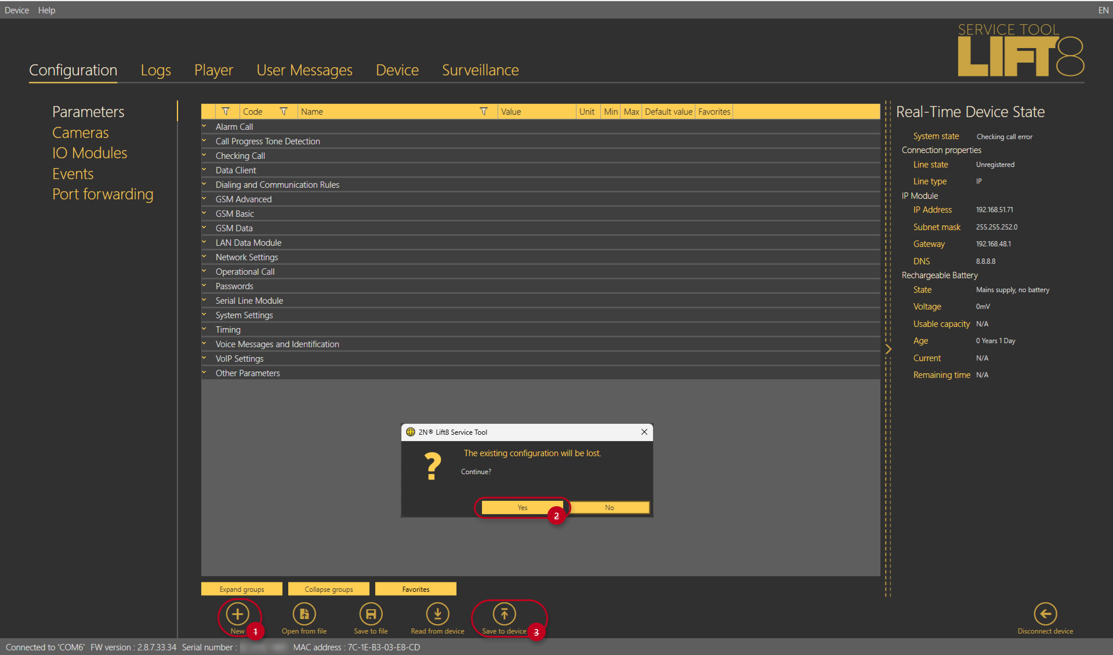Open the Device tab
Viewport: 1113px width, 655px height.
397,70
